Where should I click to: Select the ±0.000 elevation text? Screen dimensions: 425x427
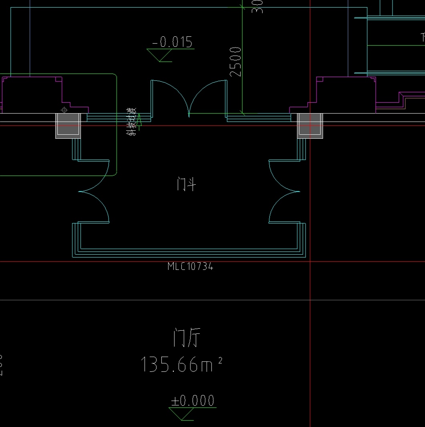pyautogui.click(x=193, y=401)
